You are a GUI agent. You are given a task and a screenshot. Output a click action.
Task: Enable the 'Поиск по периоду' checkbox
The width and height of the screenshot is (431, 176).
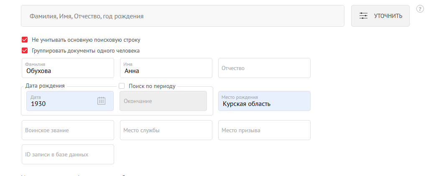pyautogui.click(x=122, y=86)
